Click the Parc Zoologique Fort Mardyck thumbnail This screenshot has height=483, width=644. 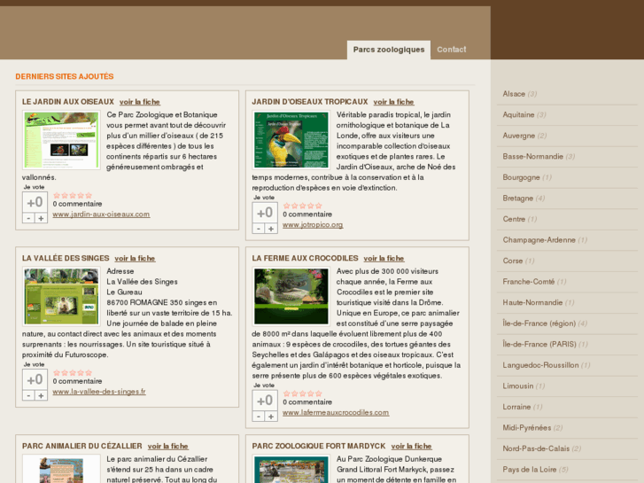291,469
